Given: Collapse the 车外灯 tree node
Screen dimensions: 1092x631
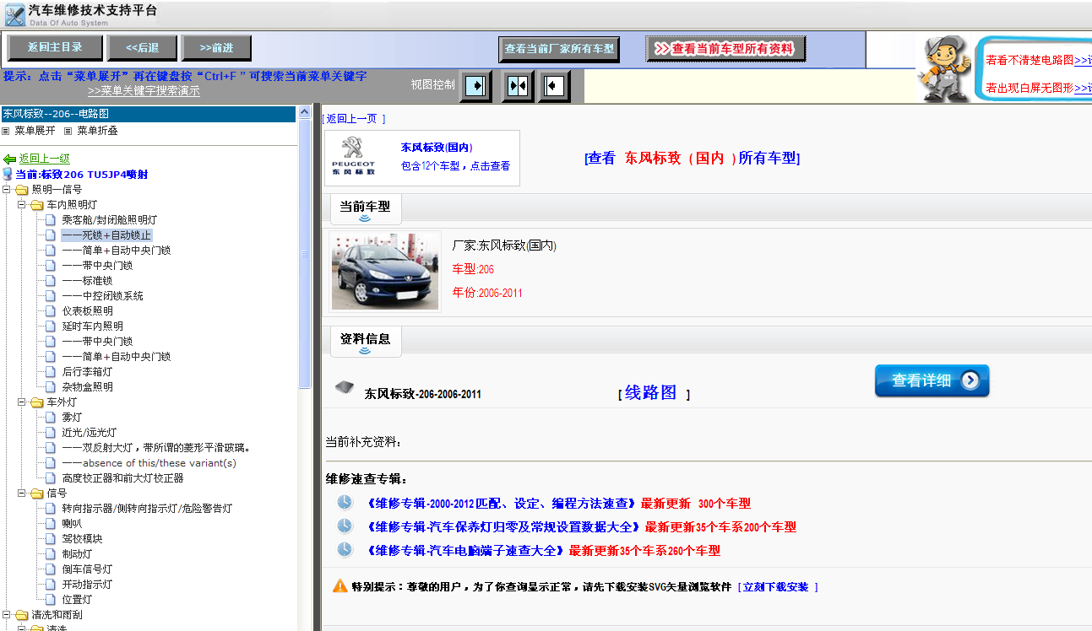Looking at the screenshot, I should (22, 402).
